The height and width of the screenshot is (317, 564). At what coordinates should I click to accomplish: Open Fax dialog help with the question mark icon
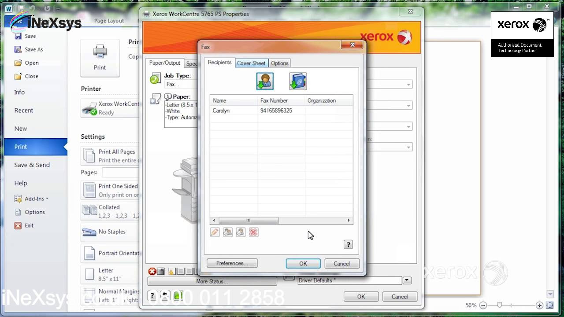coord(348,244)
